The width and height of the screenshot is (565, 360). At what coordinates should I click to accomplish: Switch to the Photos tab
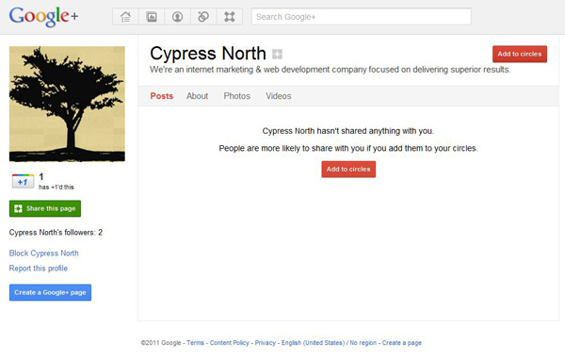coord(236,96)
